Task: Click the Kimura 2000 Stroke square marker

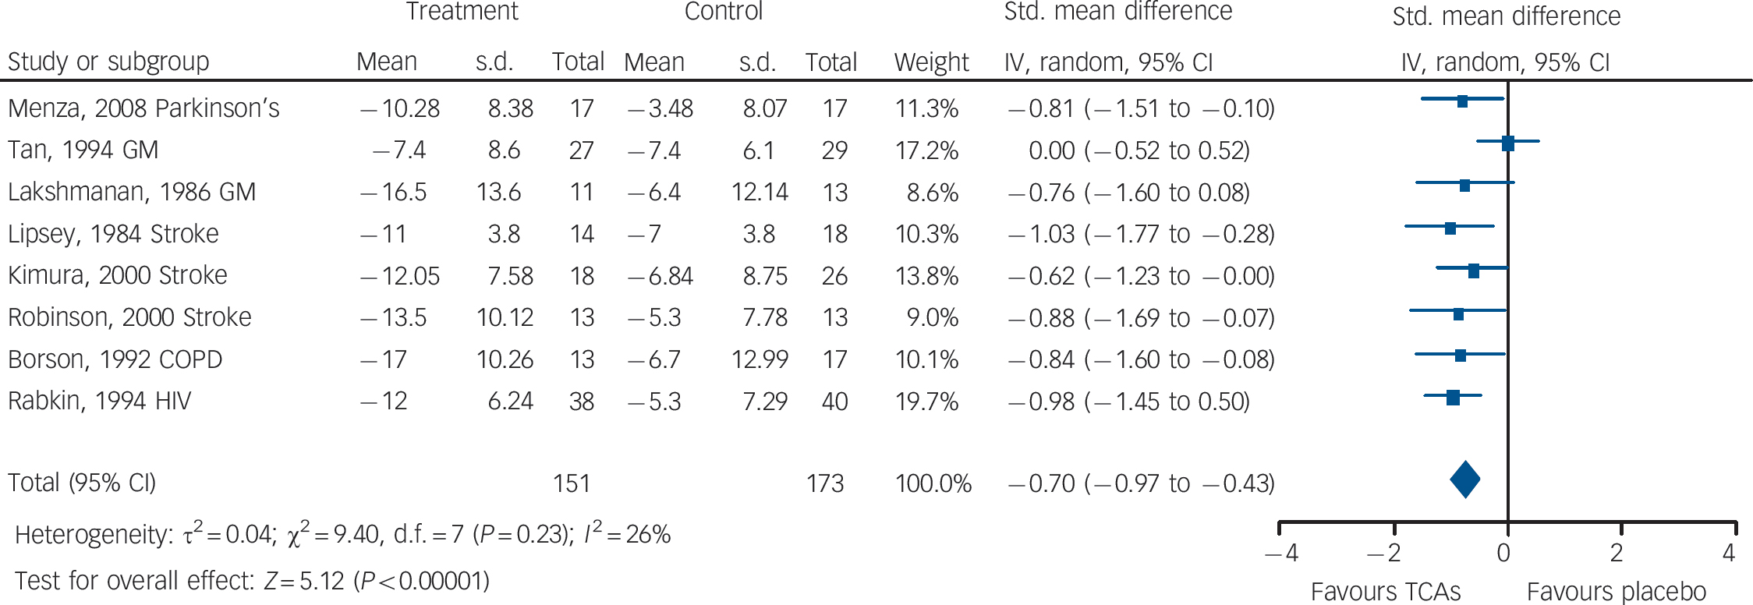Action: (1473, 271)
